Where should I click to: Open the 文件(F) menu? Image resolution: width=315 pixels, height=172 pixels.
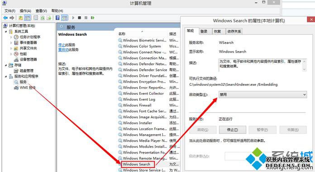10,11
